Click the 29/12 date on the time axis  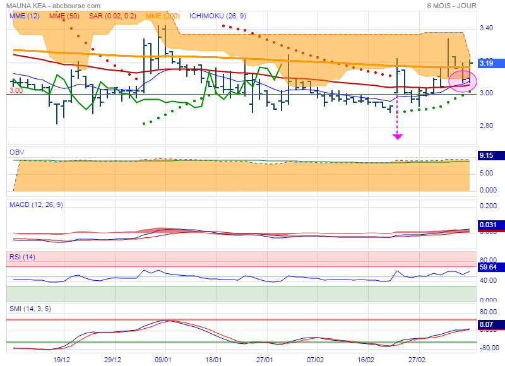[x=112, y=360]
